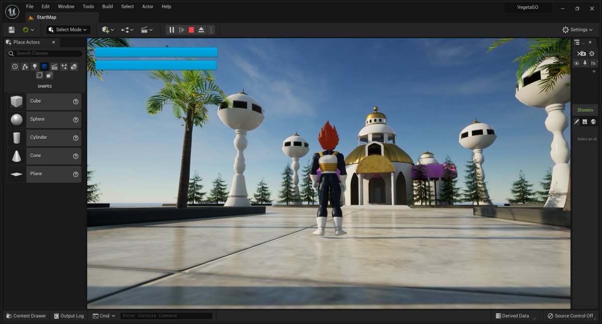Open the Actor menu
The width and height of the screenshot is (602, 324).
point(147,7)
